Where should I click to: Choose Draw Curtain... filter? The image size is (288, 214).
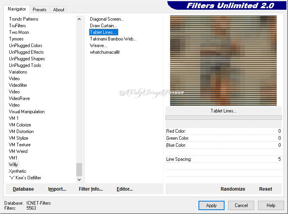(104, 26)
